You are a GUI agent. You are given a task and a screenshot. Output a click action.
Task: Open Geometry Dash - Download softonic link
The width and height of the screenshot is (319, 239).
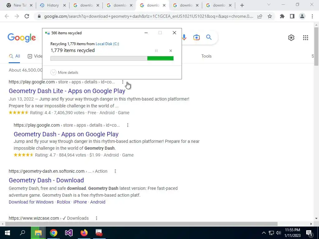pos(46,180)
